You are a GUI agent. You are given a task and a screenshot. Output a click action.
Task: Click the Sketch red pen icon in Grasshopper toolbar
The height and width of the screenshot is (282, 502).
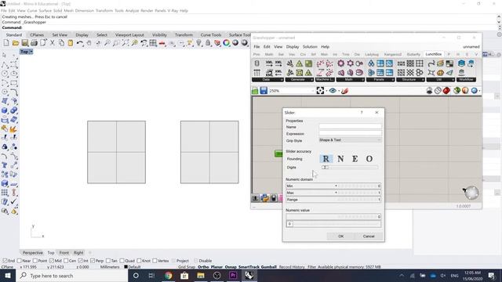pyautogui.click(x=344, y=91)
